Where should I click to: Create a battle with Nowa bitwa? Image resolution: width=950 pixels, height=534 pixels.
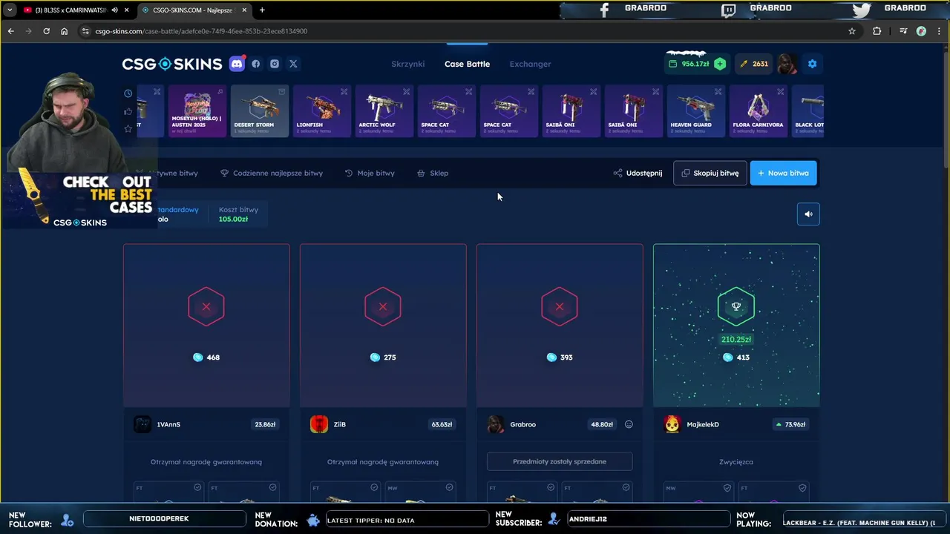click(x=783, y=173)
